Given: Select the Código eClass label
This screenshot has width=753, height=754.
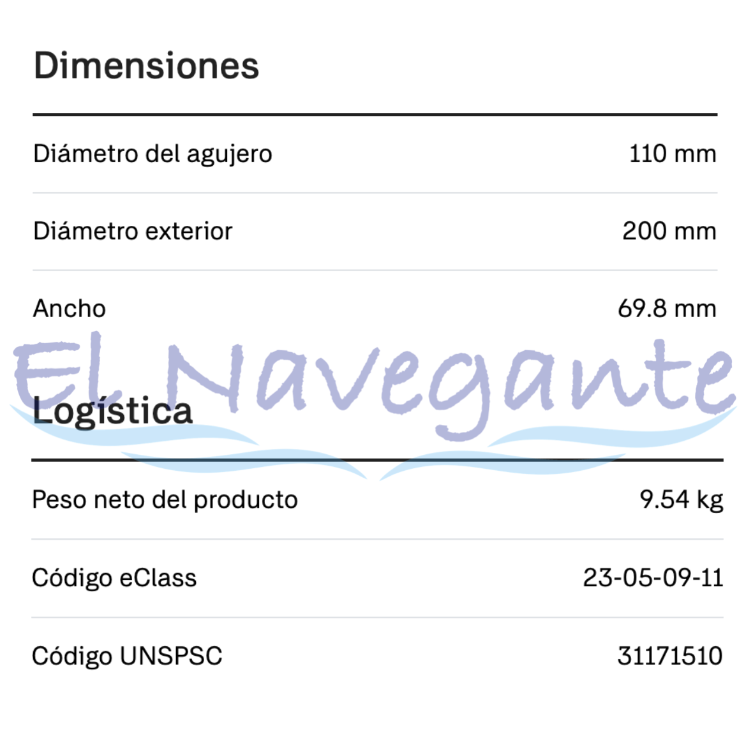Looking at the screenshot, I should (114, 578).
